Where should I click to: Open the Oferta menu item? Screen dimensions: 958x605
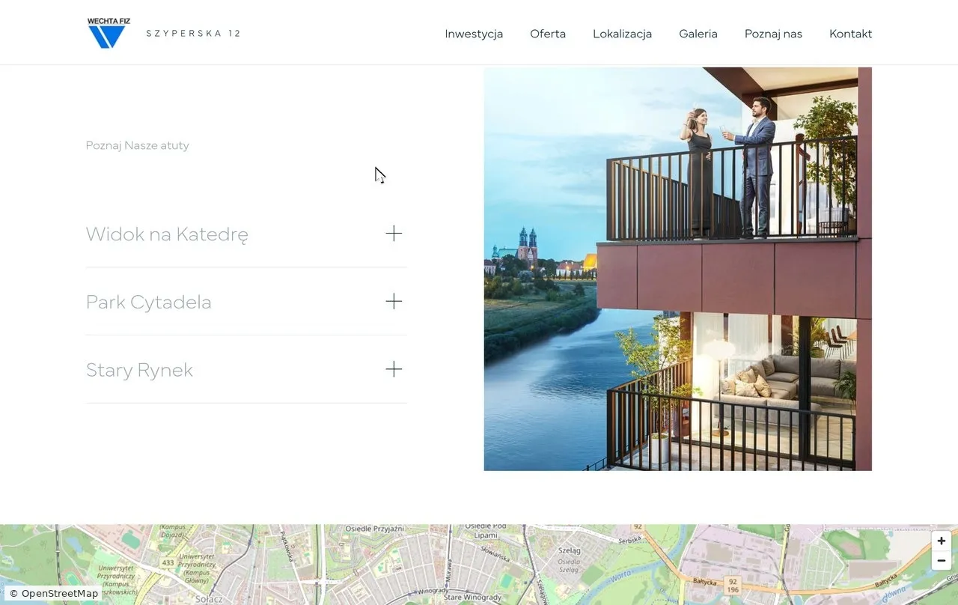click(548, 34)
